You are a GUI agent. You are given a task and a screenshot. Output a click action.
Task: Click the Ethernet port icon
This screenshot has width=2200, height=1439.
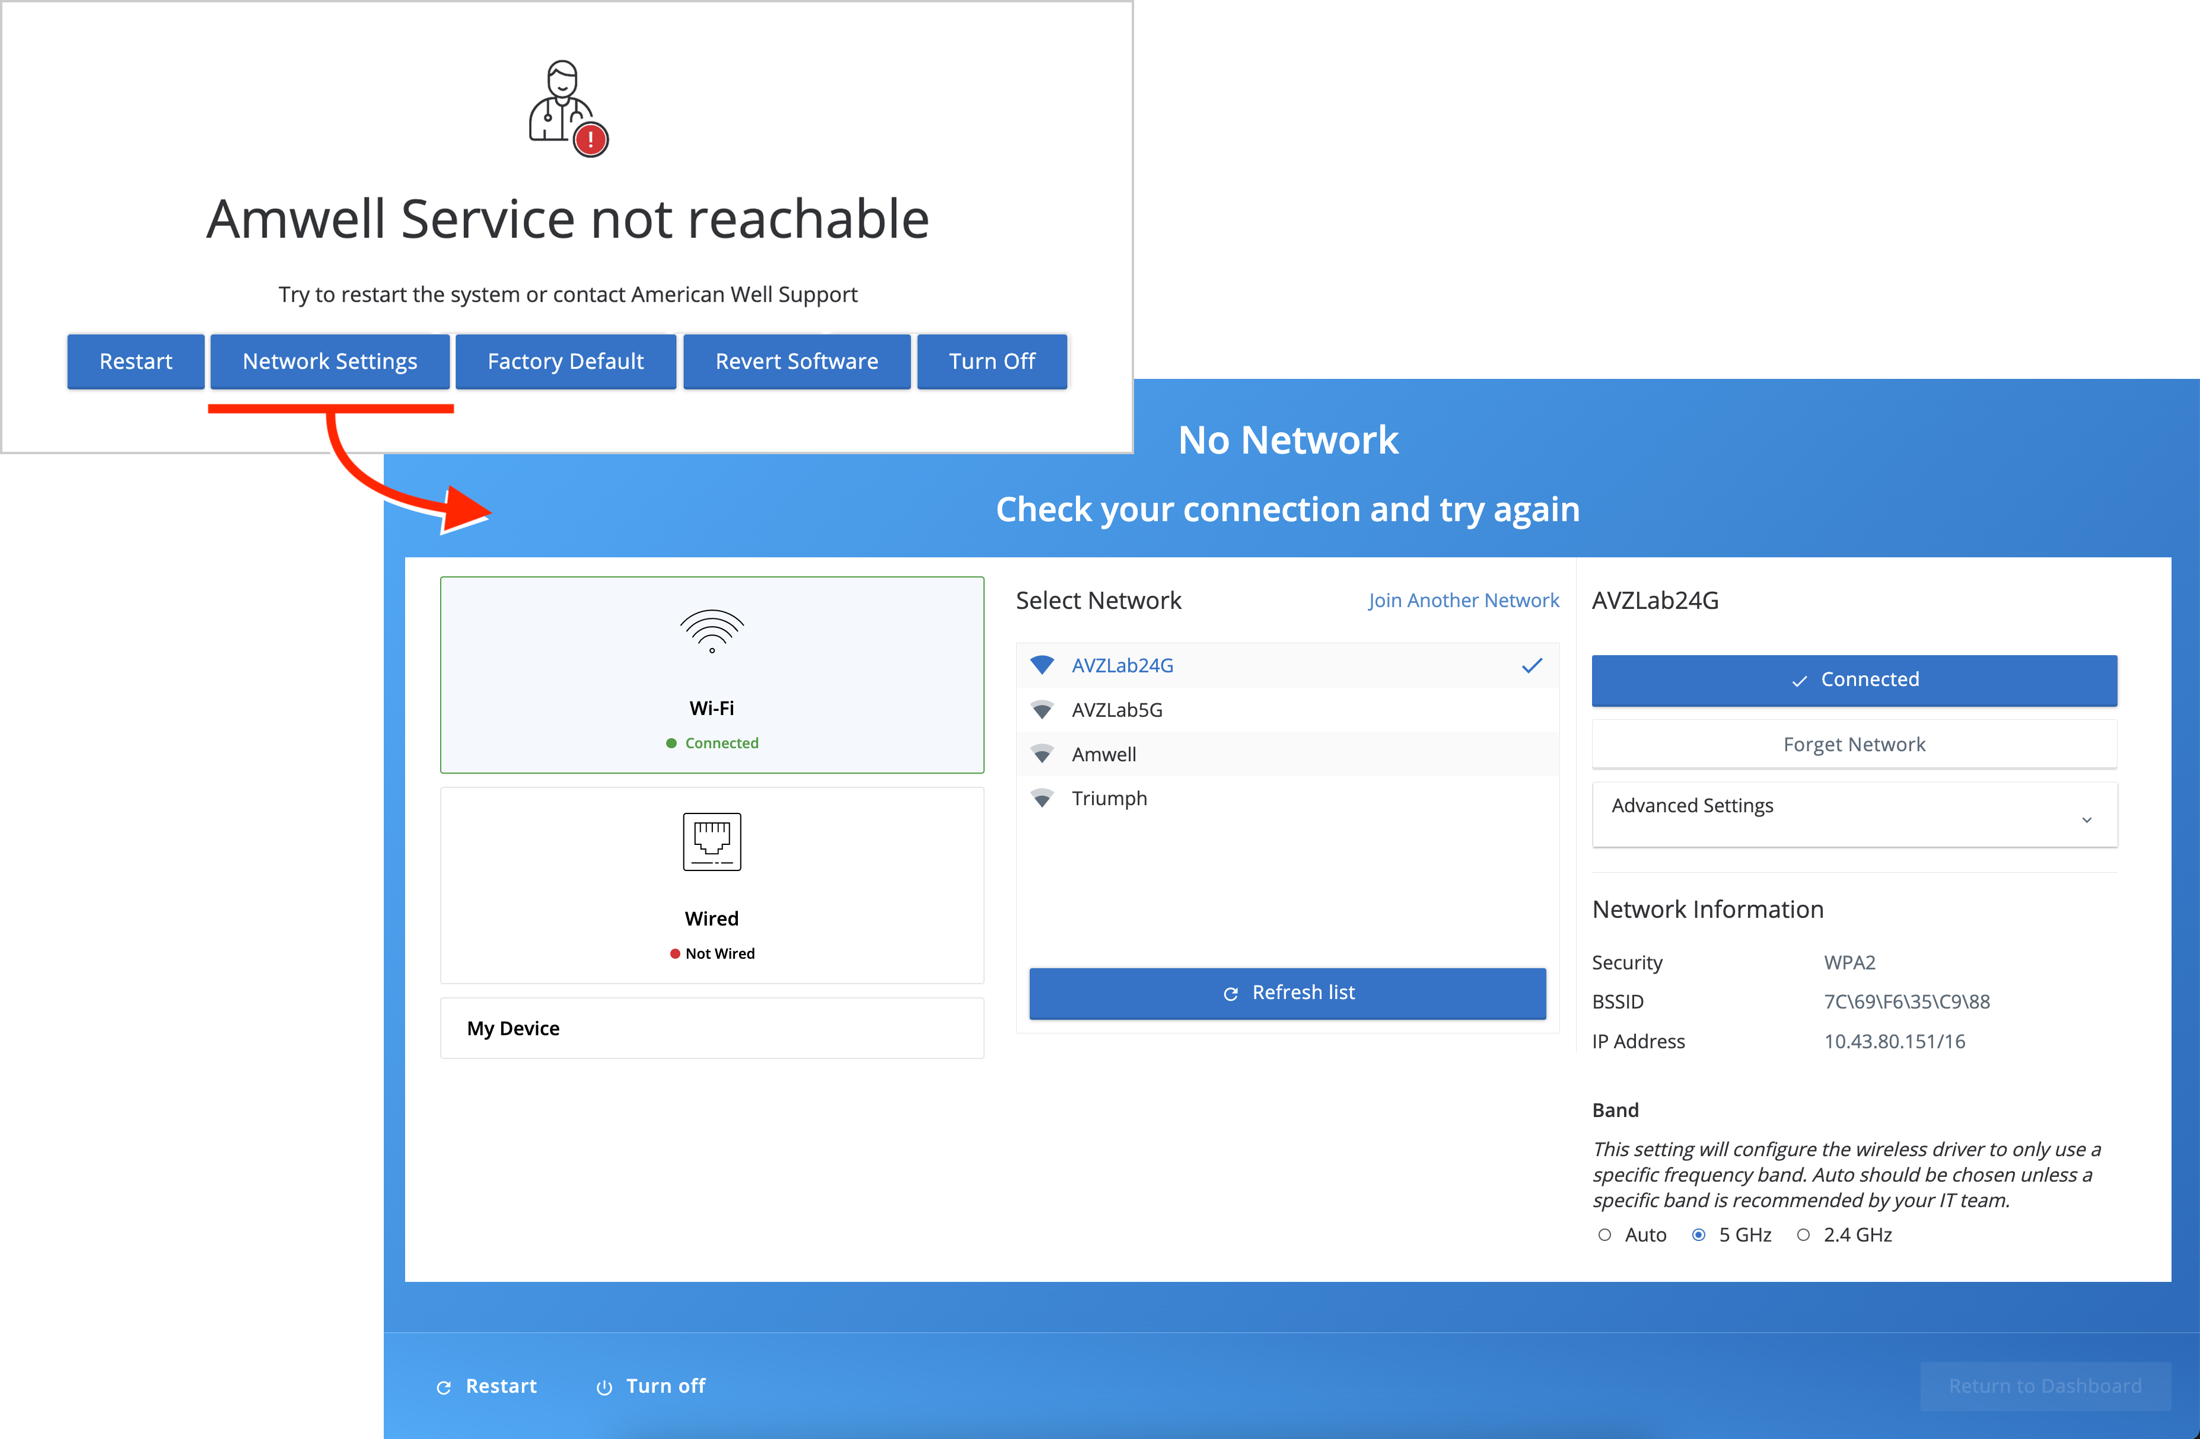[x=712, y=841]
